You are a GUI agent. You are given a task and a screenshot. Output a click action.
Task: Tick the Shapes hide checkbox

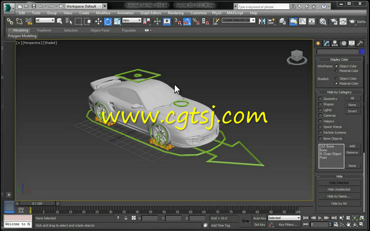320,104
